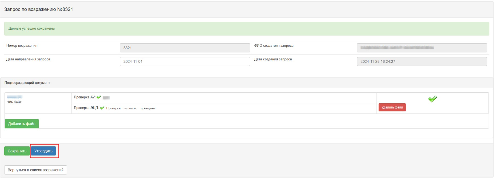The image size is (494, 178).
Task: Open the uploaded file link above 186 байт
Action: (x=14, y=97)
